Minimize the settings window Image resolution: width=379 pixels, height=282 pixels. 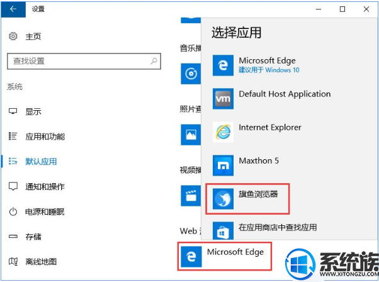tap(319, 9)
